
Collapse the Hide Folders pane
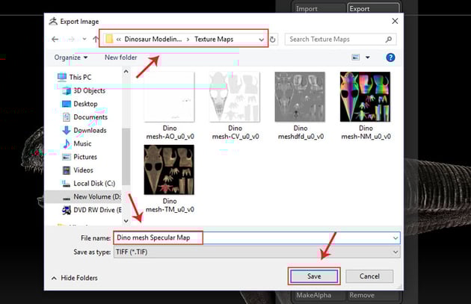[74, 278]
